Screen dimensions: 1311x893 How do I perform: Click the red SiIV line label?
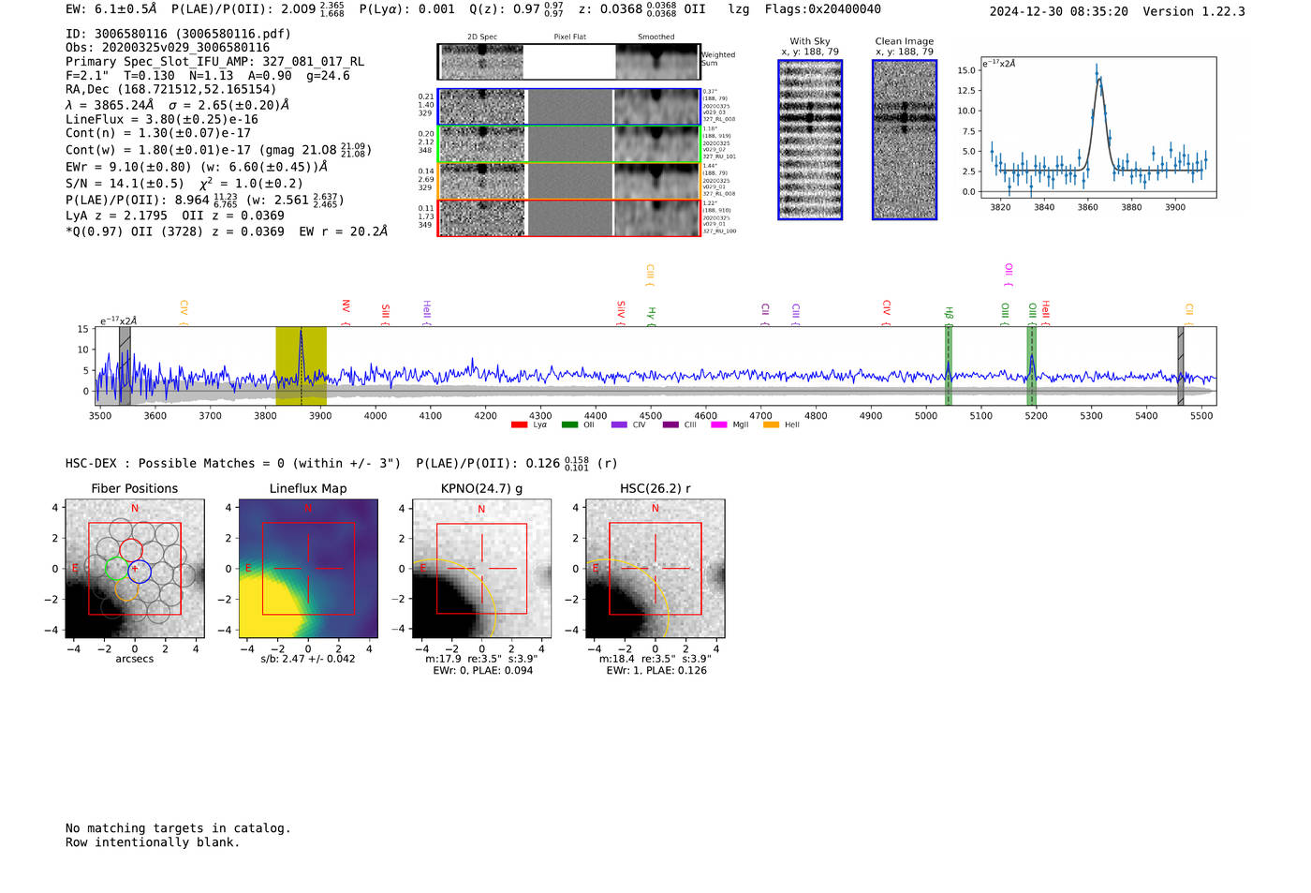[621, 313]
